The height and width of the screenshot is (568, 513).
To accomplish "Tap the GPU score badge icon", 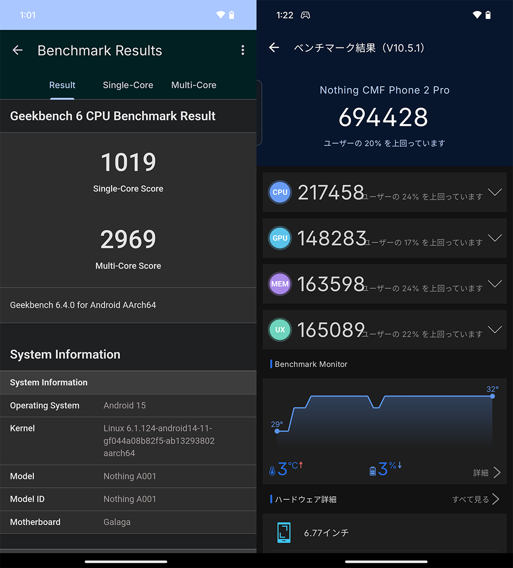I will 280,238.
